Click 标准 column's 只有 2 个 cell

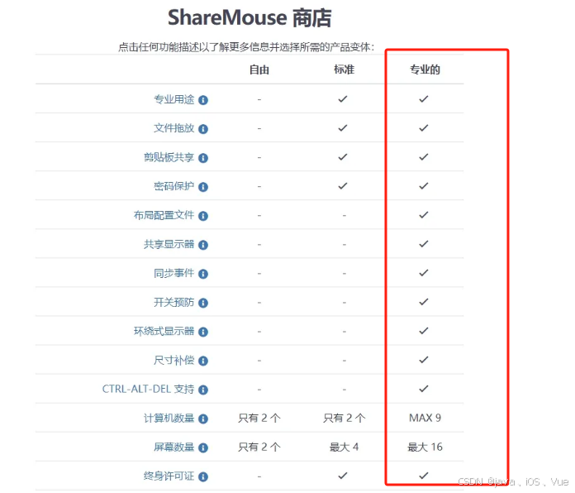(344, 418)
